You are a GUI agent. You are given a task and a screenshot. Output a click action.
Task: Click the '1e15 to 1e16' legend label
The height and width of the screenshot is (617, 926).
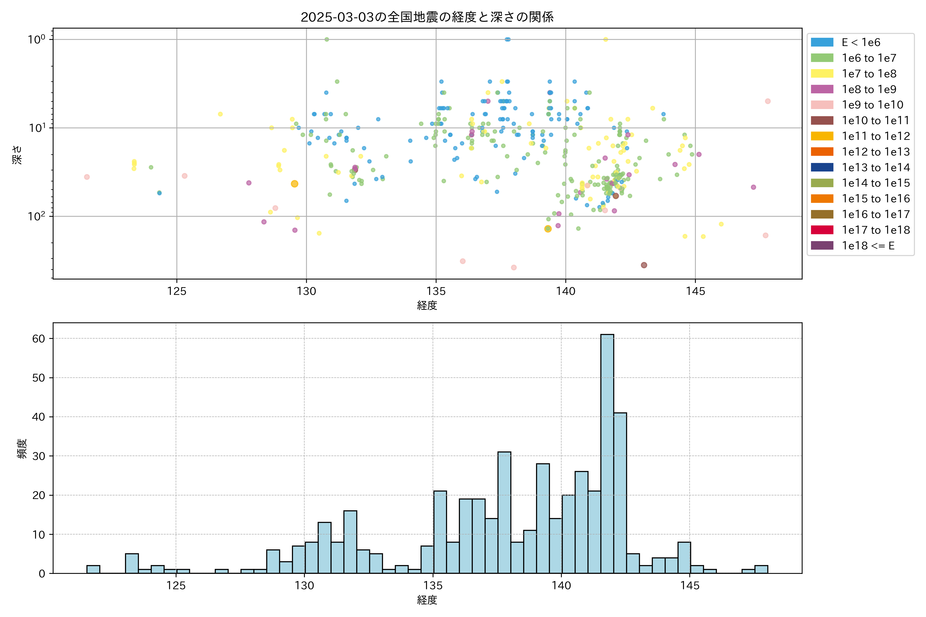[x=876, y=199]
